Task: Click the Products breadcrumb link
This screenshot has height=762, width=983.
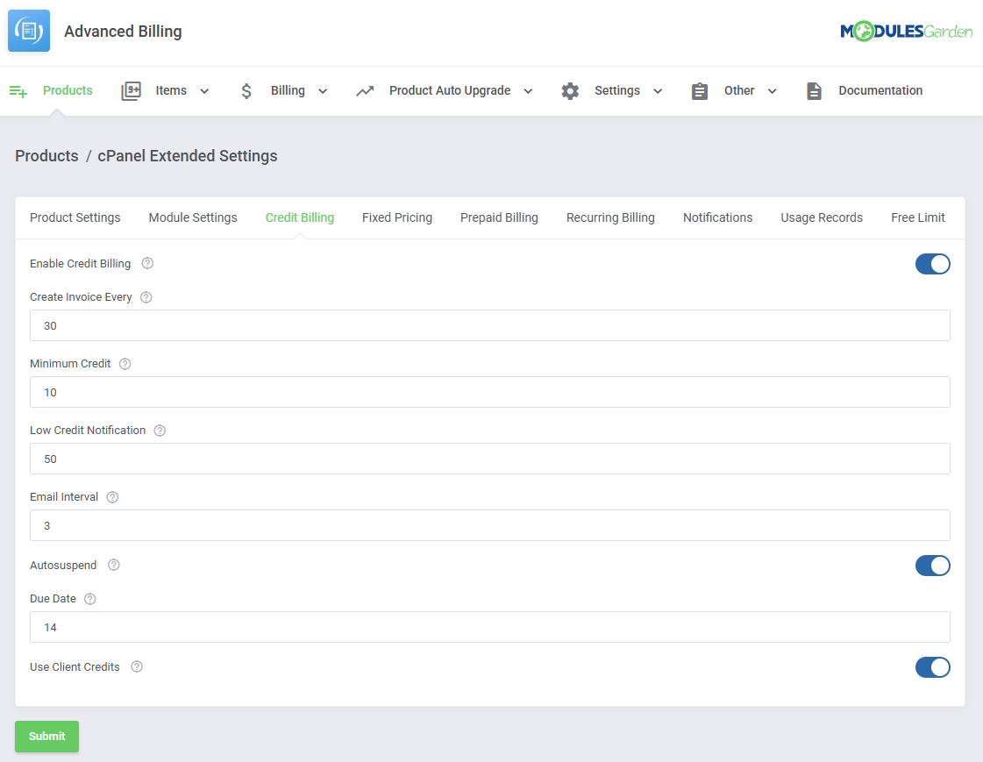Action: pos(46,156)
